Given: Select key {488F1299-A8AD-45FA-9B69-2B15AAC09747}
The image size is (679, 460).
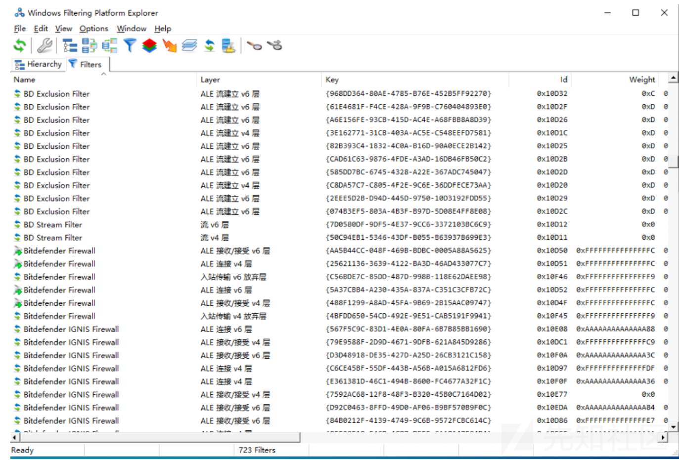Looking at the screenshot, I should pos(408,303).
